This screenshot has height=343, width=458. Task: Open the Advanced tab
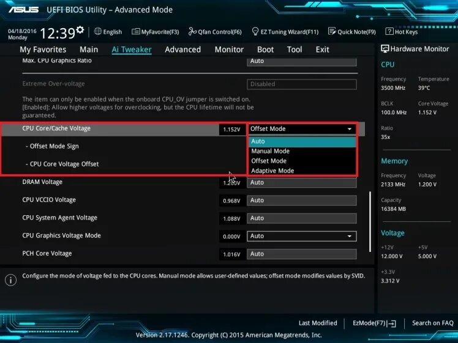click(x=183, y=50)
